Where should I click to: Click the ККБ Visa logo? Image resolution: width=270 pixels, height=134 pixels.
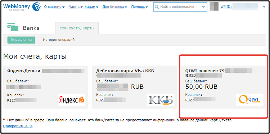tap(161, 100)
